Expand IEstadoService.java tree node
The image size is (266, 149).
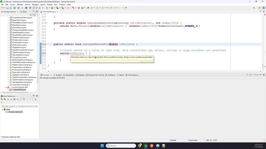pyautogui.click(x=8, y=25)
